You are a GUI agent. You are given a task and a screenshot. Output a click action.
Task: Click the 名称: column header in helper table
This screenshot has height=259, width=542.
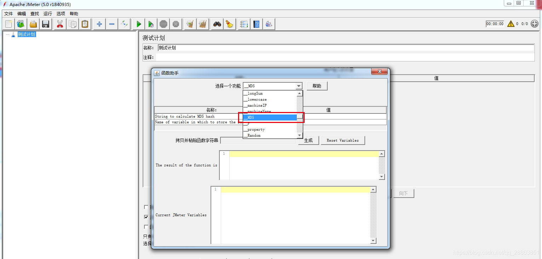212,110
